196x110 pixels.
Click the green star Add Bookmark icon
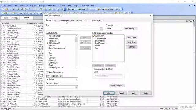50,9
